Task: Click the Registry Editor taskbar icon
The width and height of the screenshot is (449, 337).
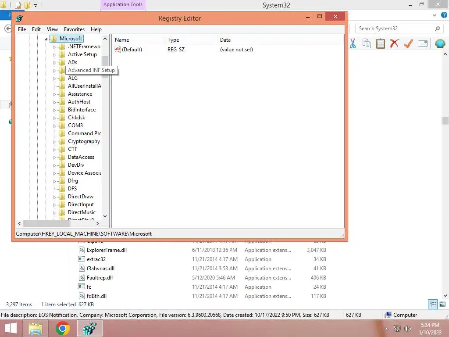Action: click(x=90, y=328)
